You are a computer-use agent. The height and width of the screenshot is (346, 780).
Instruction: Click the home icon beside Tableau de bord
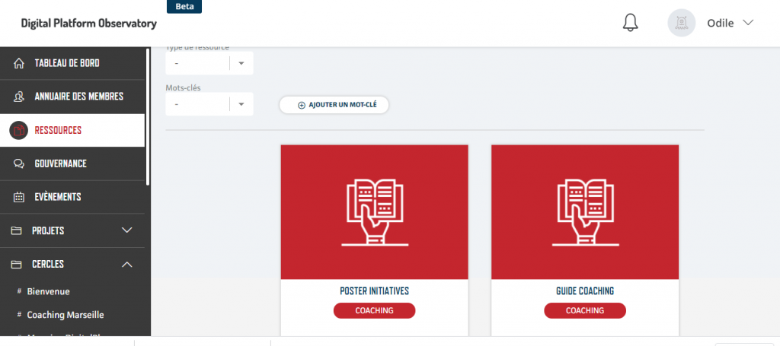tap(20, 63)
